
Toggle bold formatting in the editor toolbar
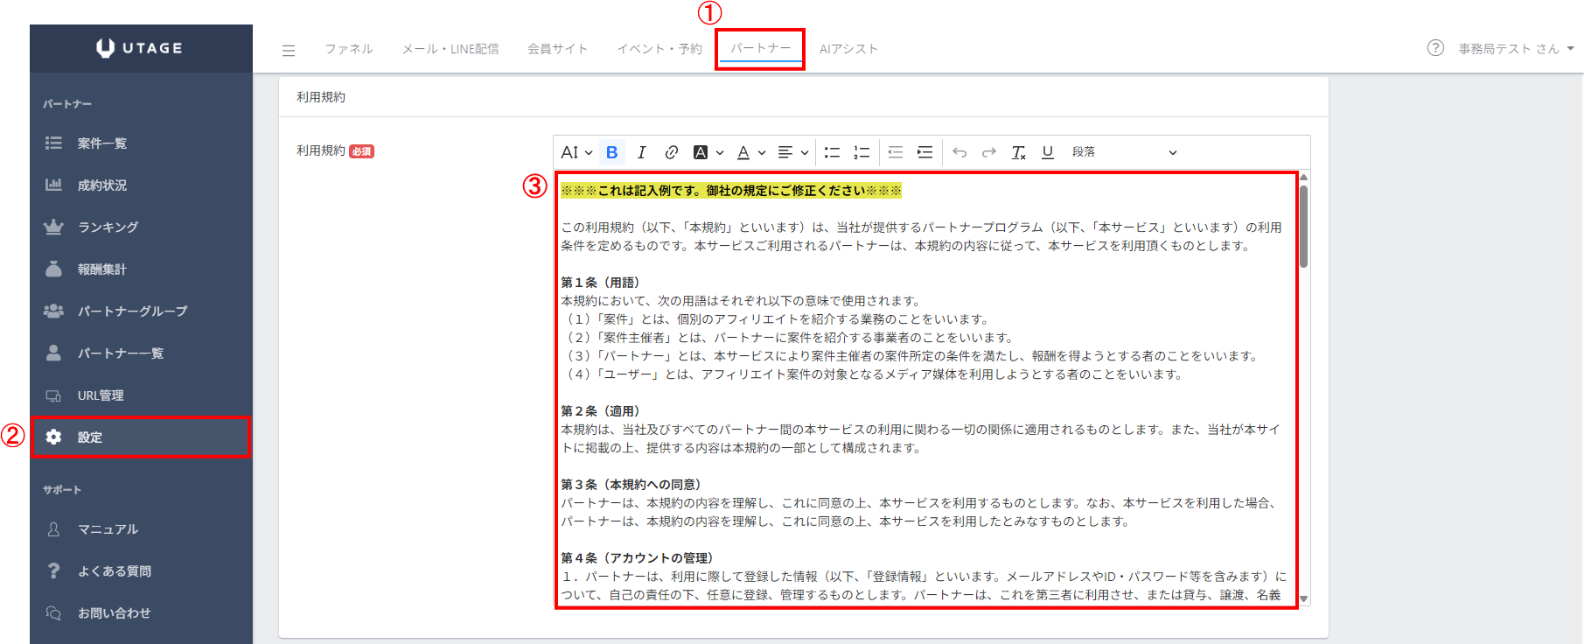pos(611,152)
